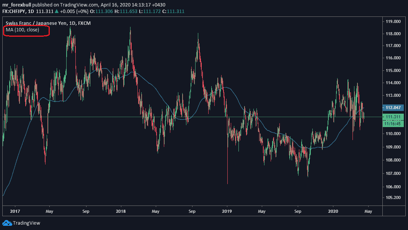Click the green 111.311 current price tag
This screenshot has height=230, width=408.
pyautogui.click(x=393, y=117)
